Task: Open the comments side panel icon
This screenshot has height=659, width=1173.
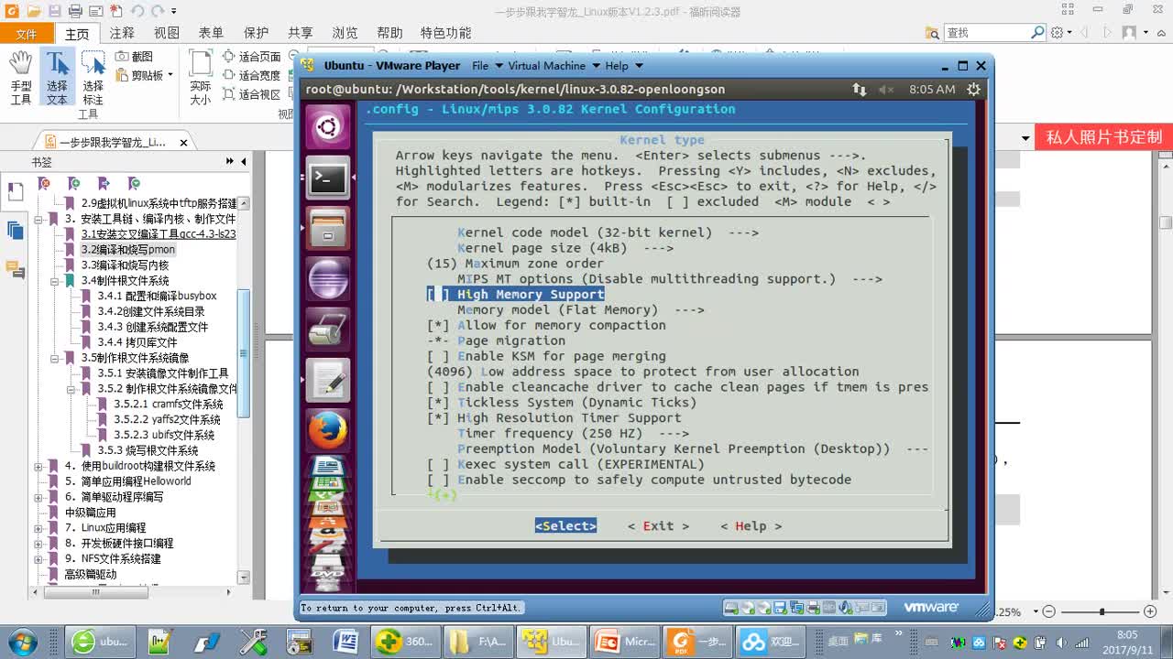Action: coord(15,269)
